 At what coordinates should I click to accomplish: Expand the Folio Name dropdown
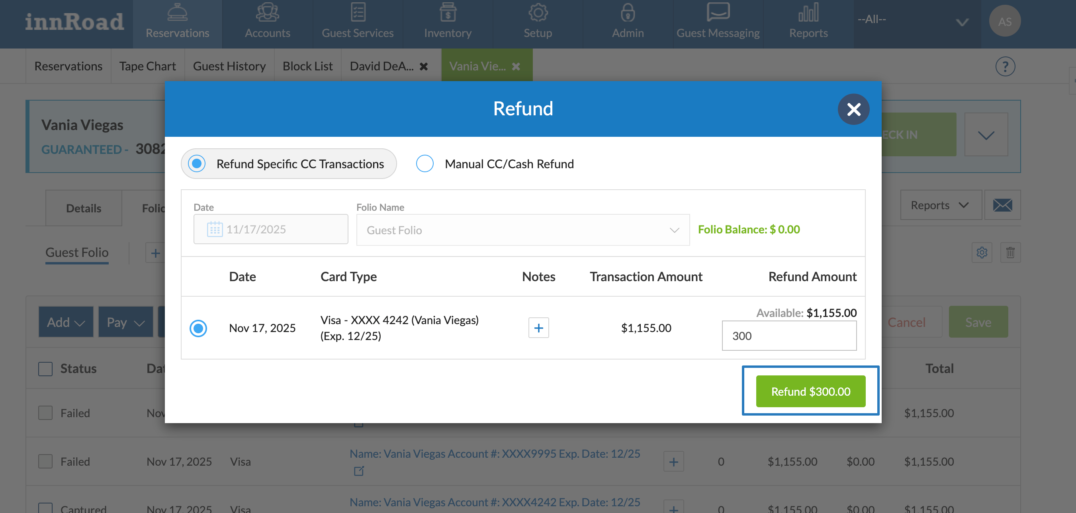click(x=522, y=230)
